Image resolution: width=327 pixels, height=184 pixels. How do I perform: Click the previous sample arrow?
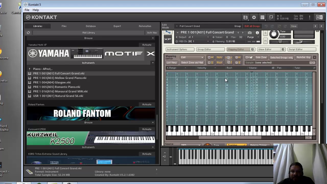coord(311,63)
